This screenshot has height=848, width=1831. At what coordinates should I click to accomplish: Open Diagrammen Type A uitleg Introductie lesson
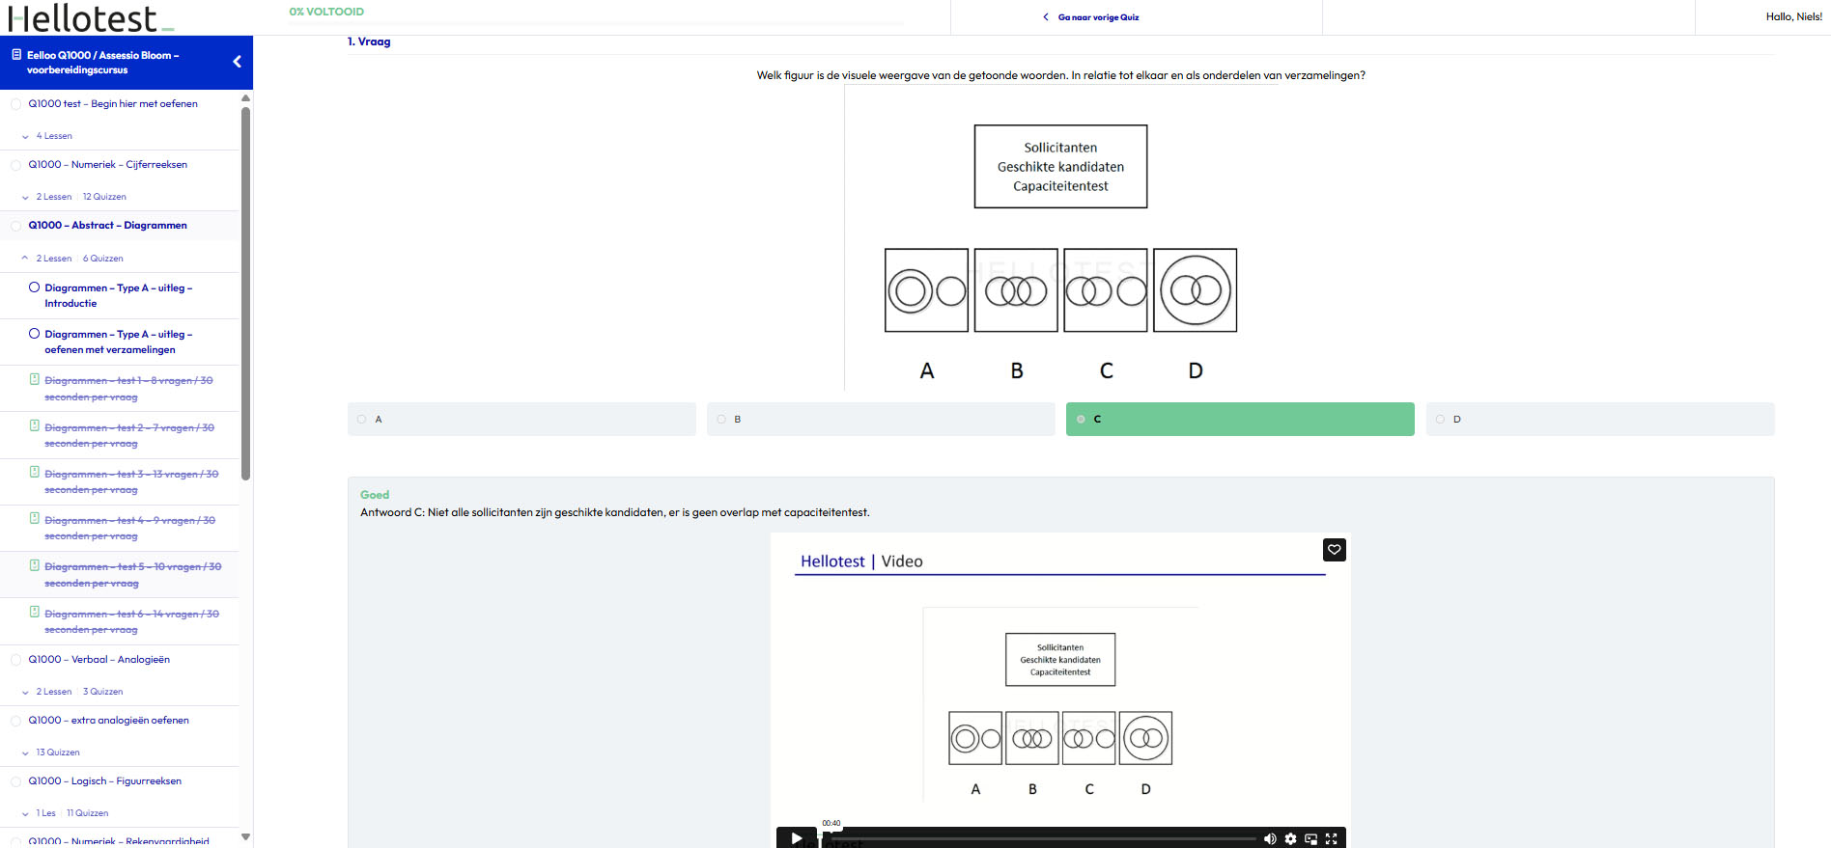(x=118, y=295)
